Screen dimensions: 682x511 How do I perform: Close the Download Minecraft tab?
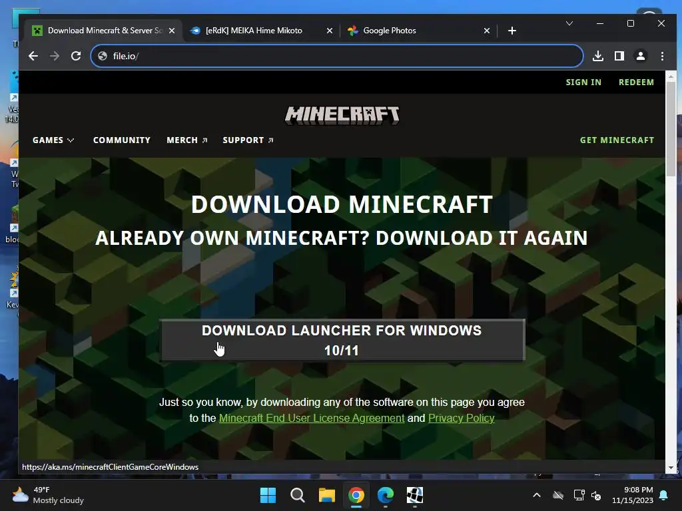coord(172,31)
